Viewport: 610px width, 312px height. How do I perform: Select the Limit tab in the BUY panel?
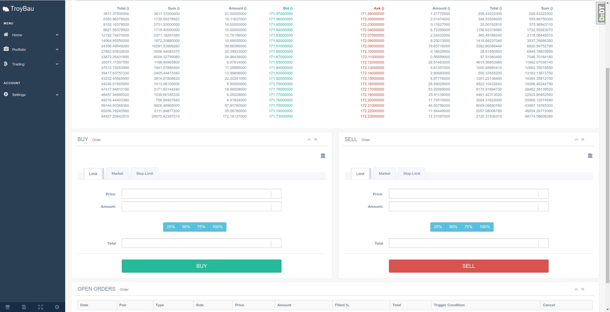[x=93, y=174]
